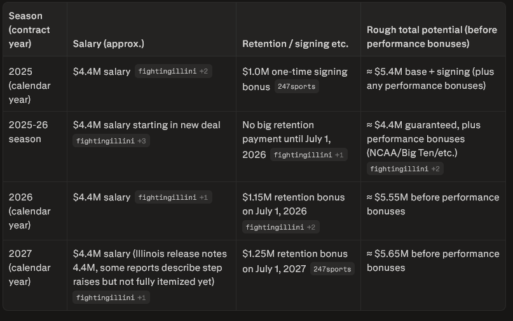
Task: Click the '≈ $5.55M before performance bonuses' cell
Action: pyautogui.click(x=433, y=204)
